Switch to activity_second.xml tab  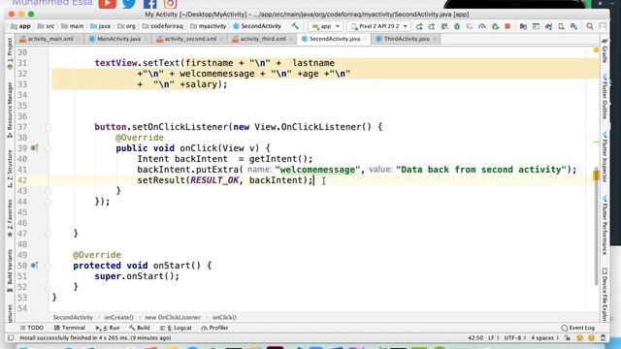190,39
